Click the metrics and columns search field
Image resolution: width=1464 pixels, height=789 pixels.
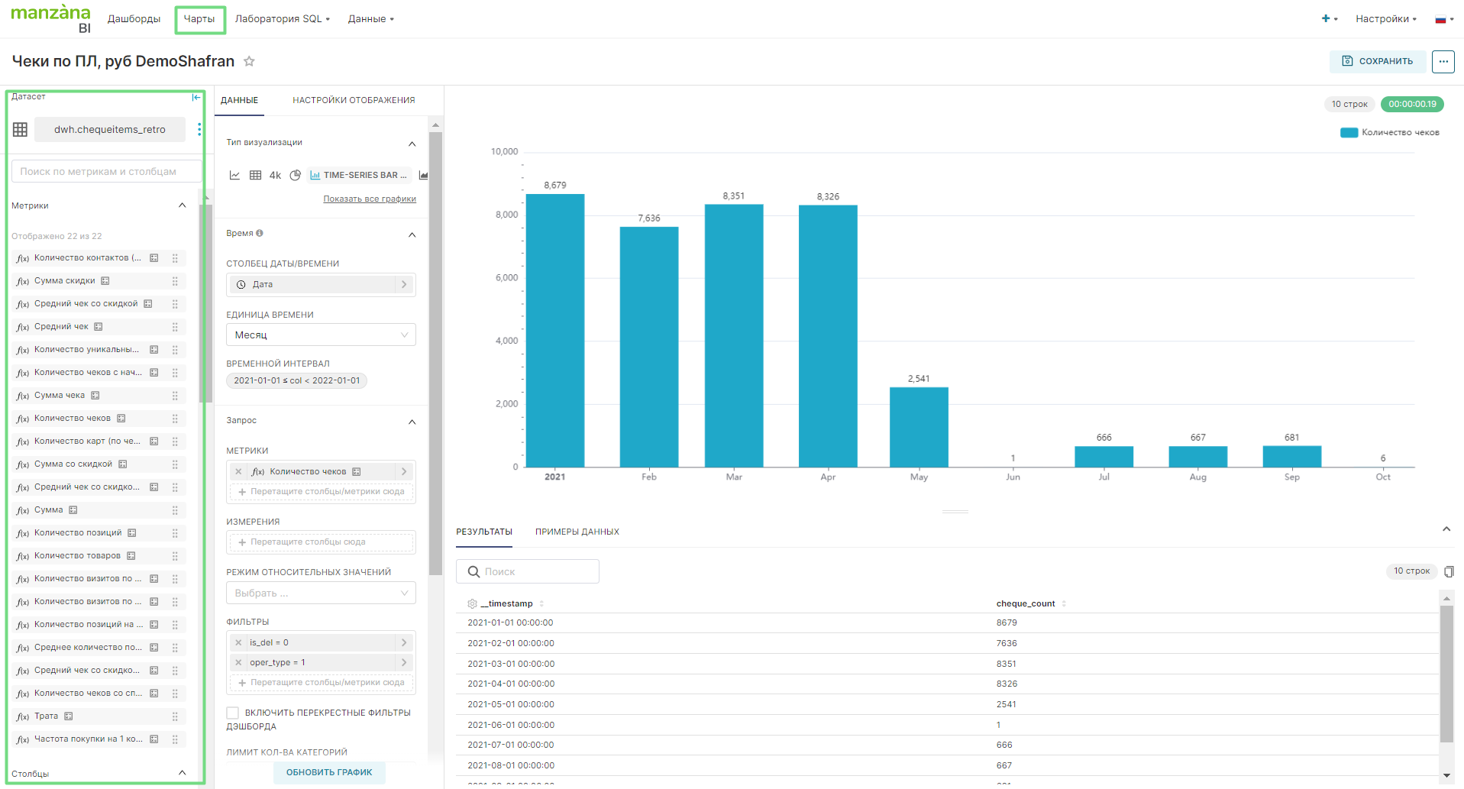point(107,172)
